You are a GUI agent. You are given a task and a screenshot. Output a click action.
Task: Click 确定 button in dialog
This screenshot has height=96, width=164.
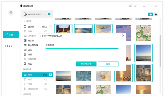(108, 64)
